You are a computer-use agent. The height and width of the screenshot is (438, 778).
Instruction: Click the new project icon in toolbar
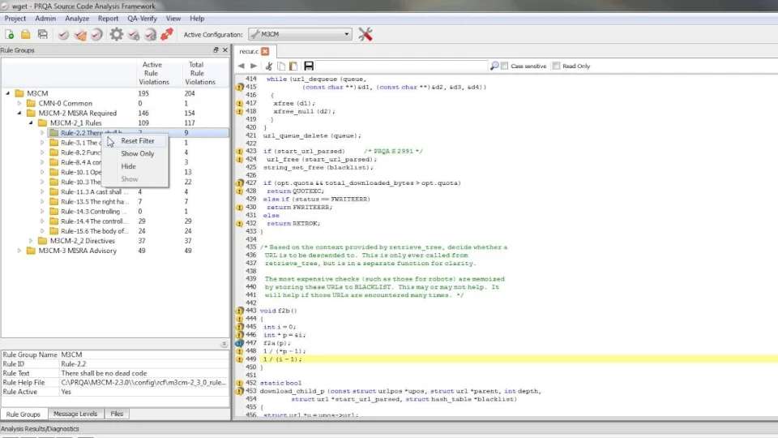tap(10, 35)
